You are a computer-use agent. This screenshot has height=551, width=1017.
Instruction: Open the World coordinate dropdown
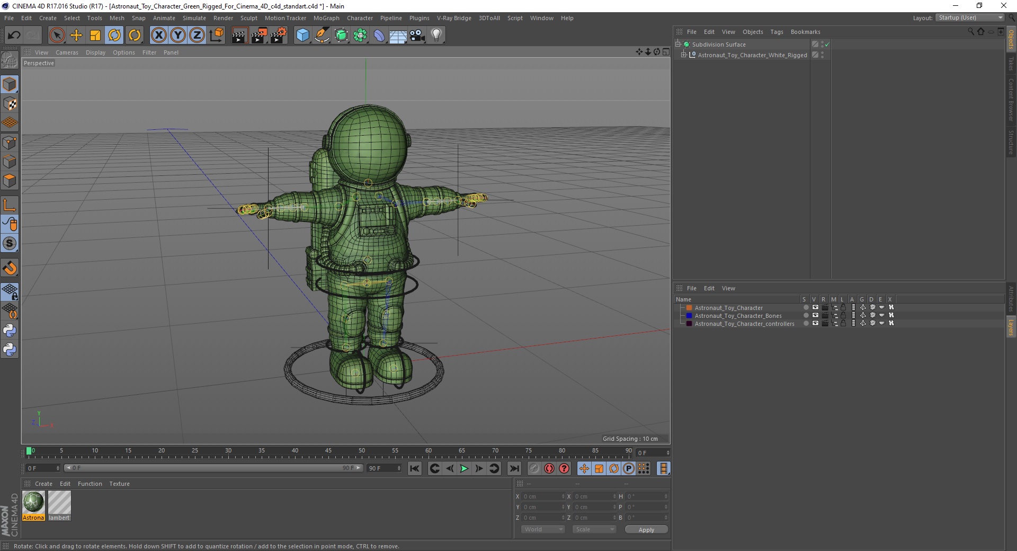click(x=543, y=529)
